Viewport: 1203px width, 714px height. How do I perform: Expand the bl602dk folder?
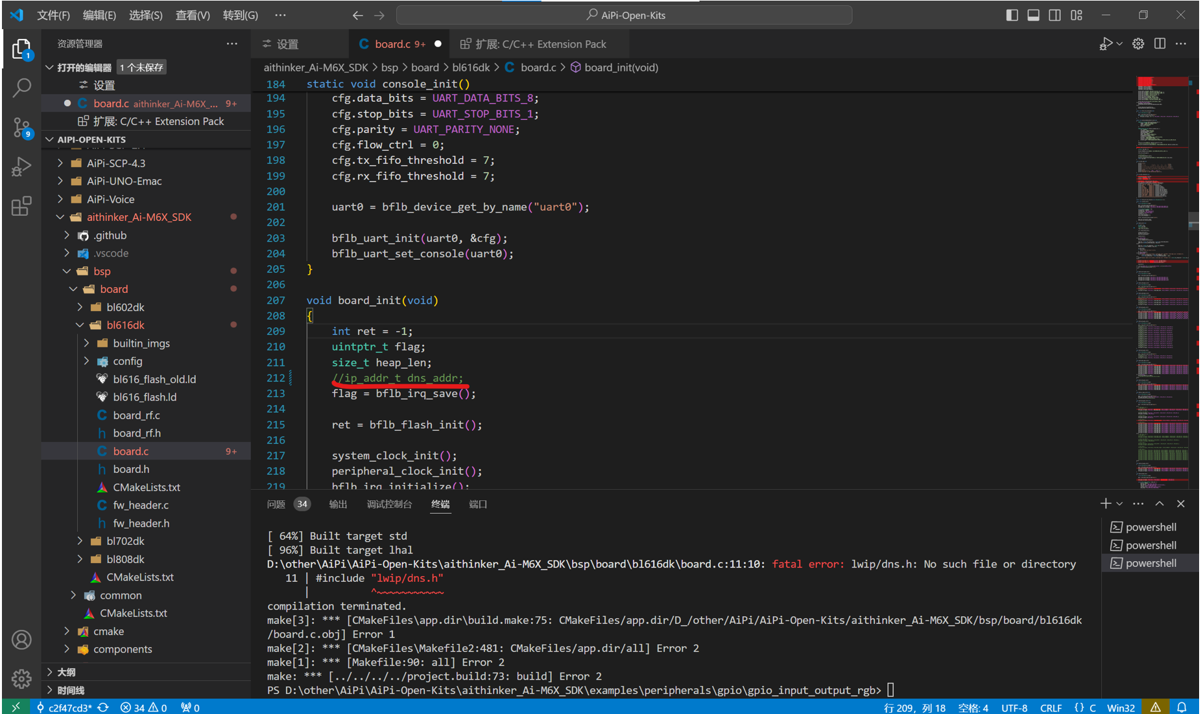point(125,307)
